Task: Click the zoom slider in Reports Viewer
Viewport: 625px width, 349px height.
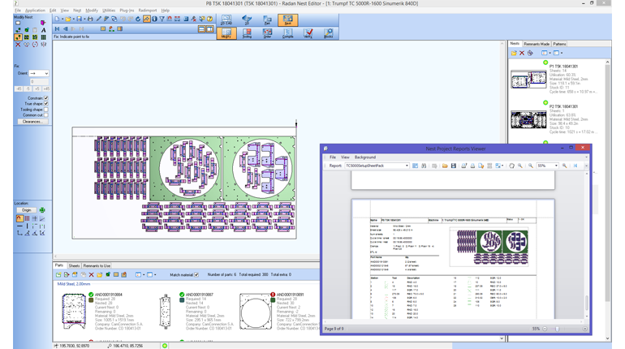Action: (557, 329)
